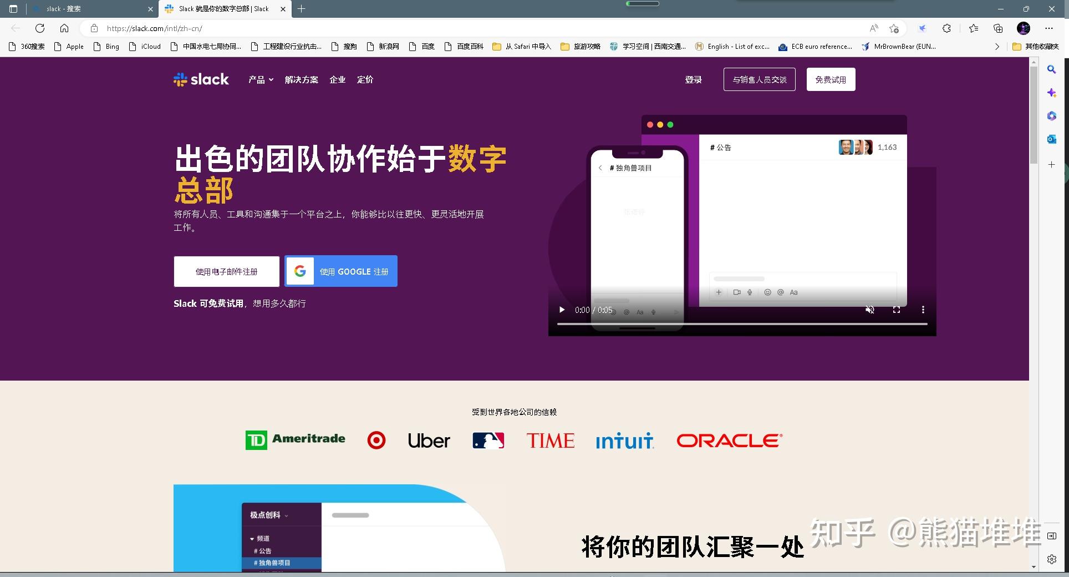Refresh the Slack page
Image resolution: width=1069 pixels, height=577 pixels.
tap(40, 28)
